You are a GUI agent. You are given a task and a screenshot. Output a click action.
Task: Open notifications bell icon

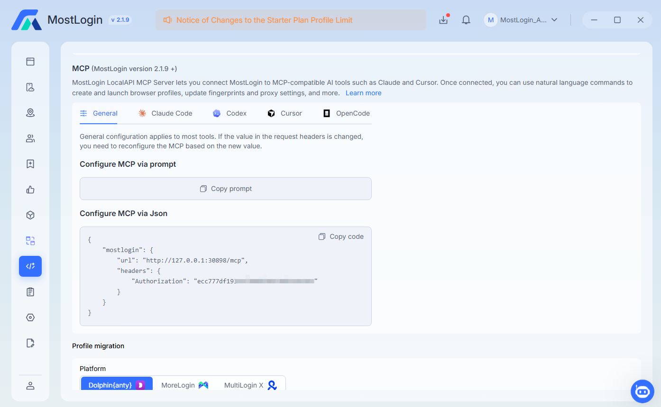point(466,20)
